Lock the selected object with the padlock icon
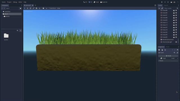Image resolution: width=180 pixels, height=101 pixels. pos(39,8)
